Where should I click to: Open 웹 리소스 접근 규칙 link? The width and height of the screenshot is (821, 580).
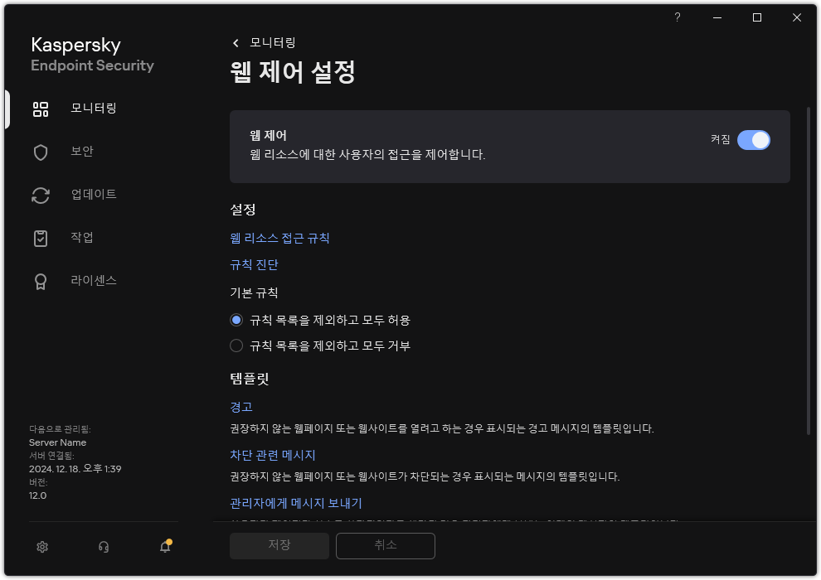coord(280,238)
